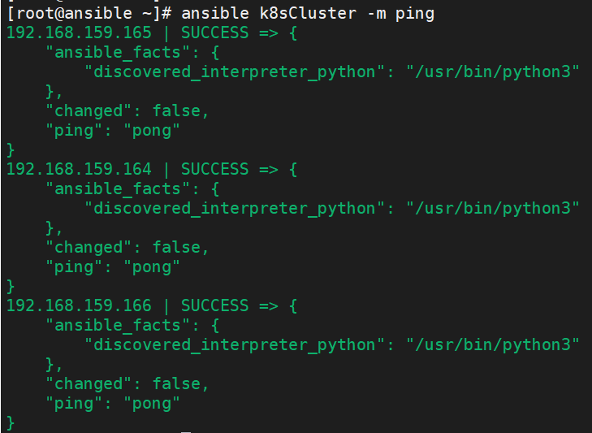The height and width of the screenshot is (433, 592).
Task: Click the "pong" reply for host 192.168.159.166
Action: (152, 403)
